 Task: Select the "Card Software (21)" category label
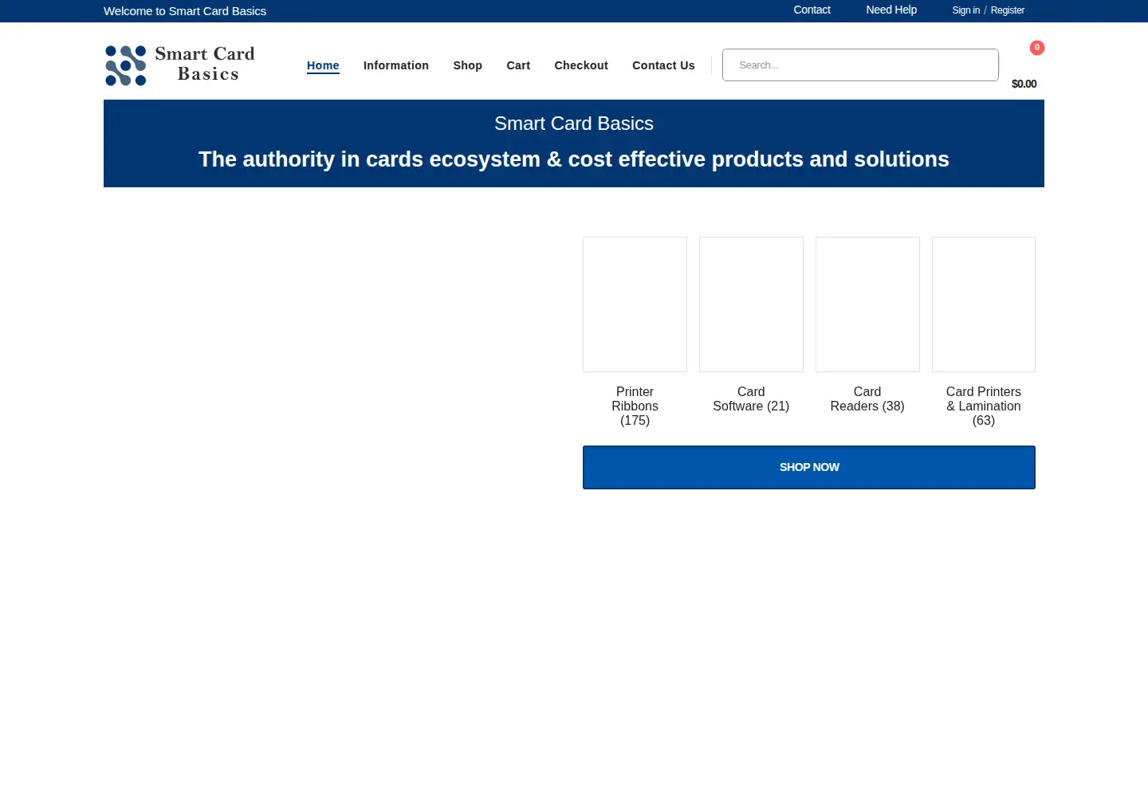751,398
